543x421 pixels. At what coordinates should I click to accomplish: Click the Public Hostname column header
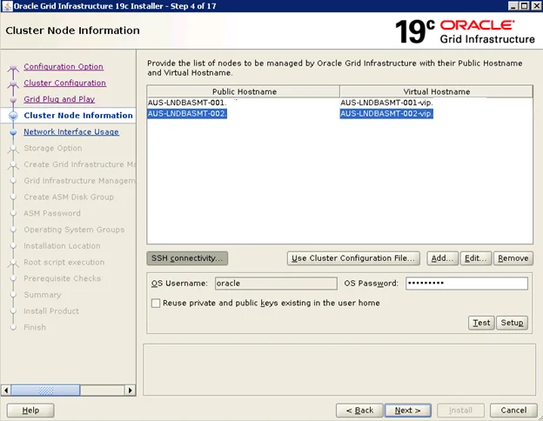(x=244, y=91)
